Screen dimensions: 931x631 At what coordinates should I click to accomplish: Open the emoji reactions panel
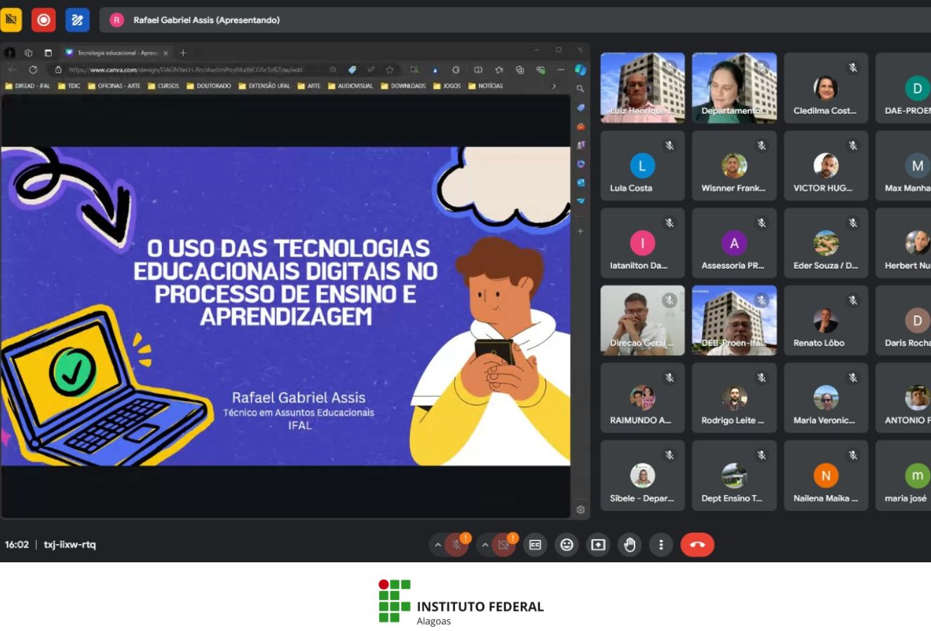pos(566,544)
